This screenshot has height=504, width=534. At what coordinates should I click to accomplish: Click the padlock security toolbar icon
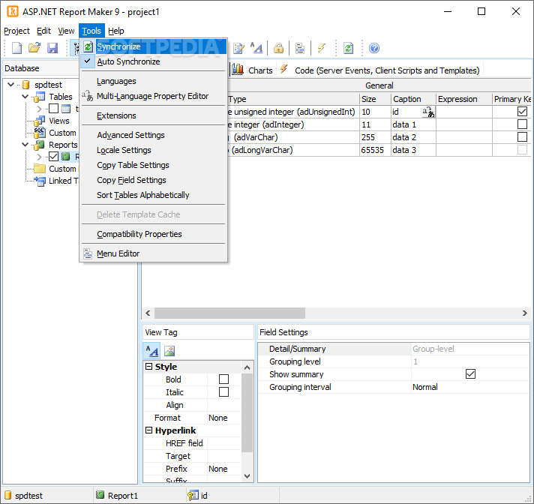pos(278,48)
